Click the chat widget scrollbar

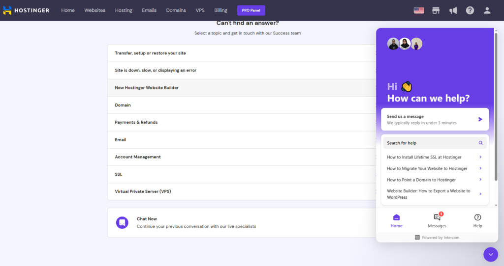click(x=496, y=106)
